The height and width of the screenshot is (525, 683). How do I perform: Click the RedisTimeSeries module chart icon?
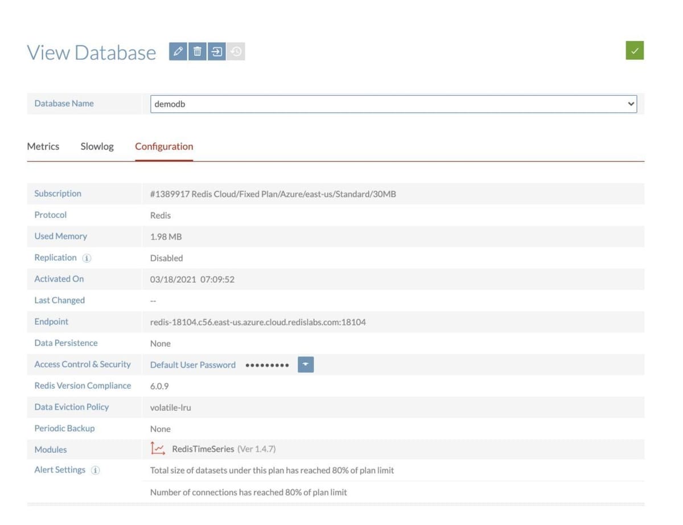(x=158, y=449)
